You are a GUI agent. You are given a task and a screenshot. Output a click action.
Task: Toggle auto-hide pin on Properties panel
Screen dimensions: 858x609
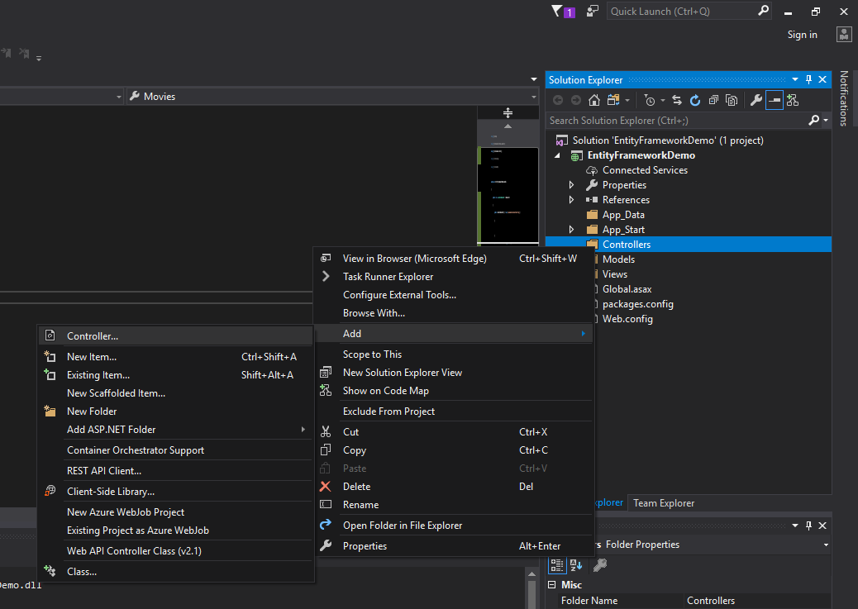808,526
